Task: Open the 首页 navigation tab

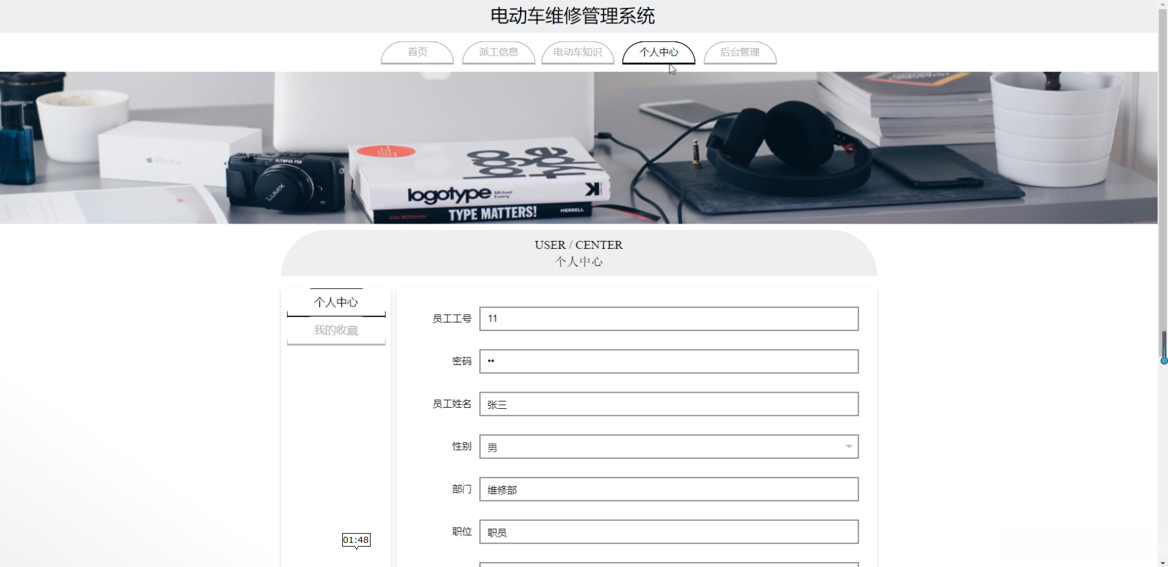Action: point(417,52)
